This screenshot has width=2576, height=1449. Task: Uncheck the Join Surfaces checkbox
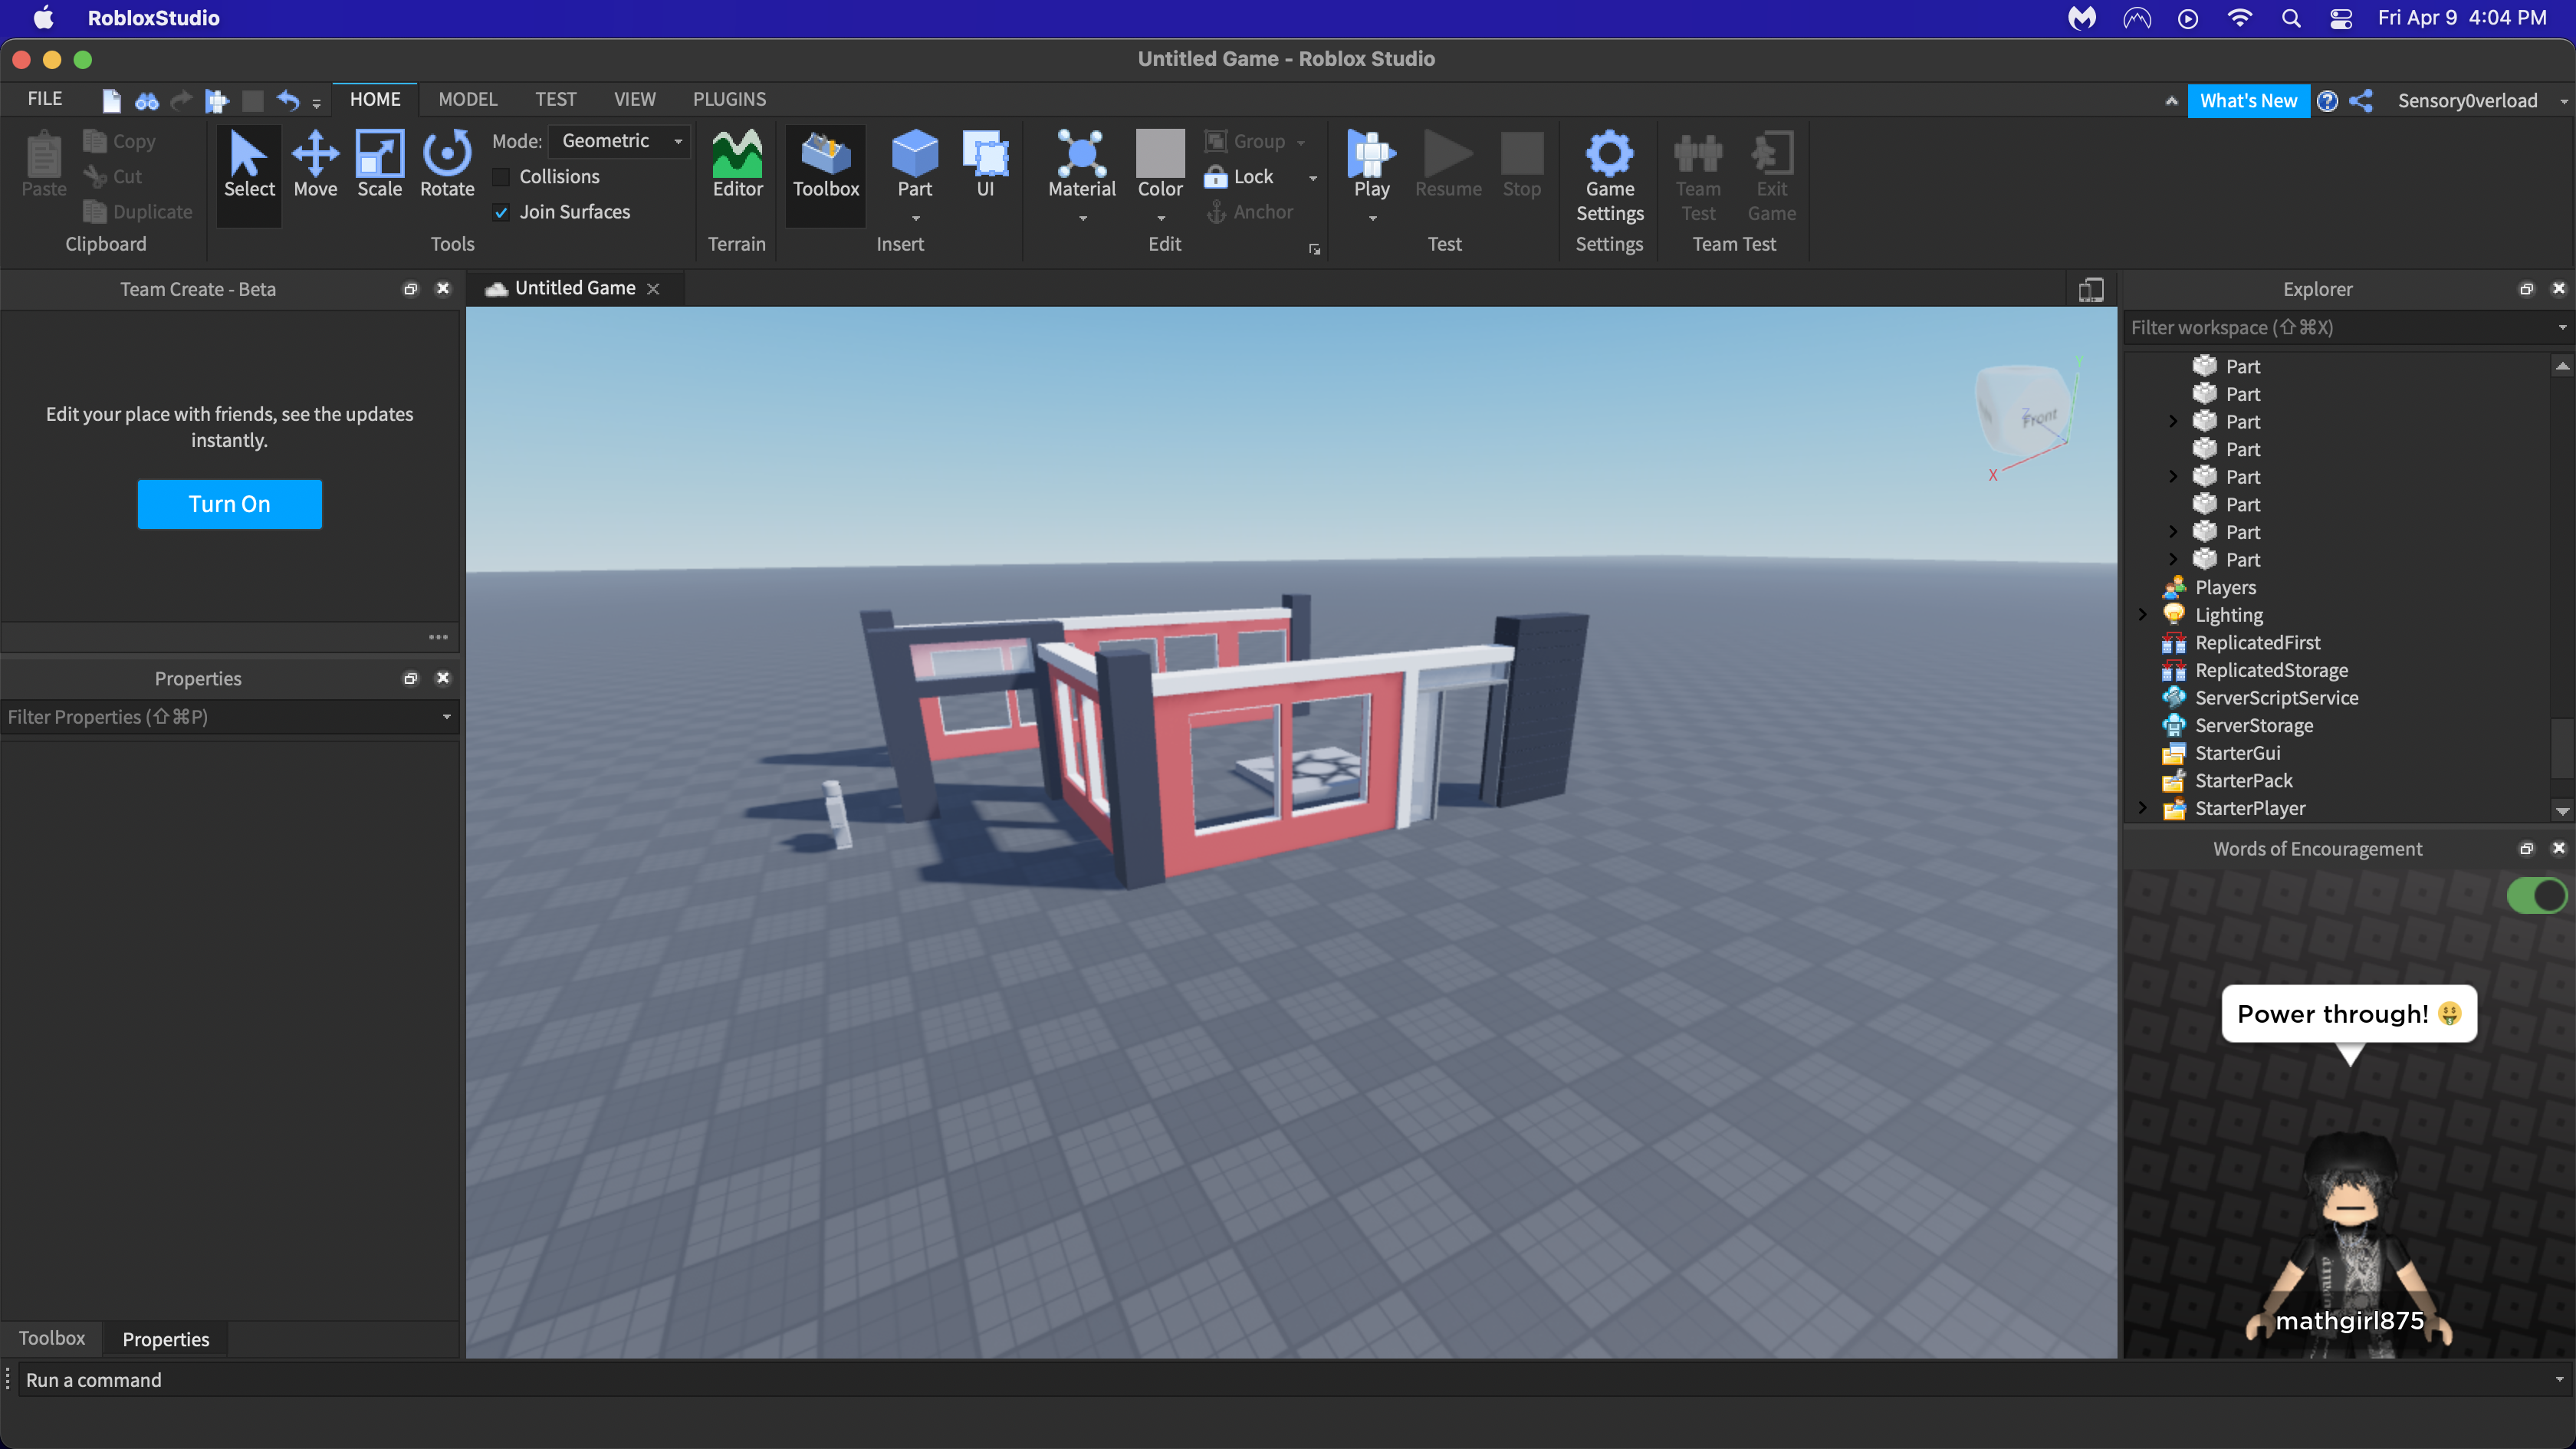pos(502,212)
